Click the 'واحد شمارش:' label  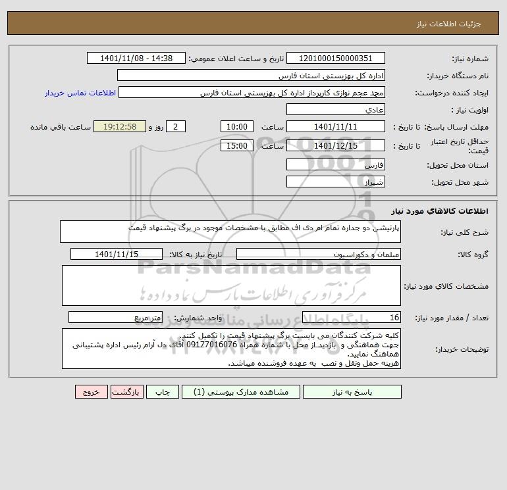(x=198, y=318)
